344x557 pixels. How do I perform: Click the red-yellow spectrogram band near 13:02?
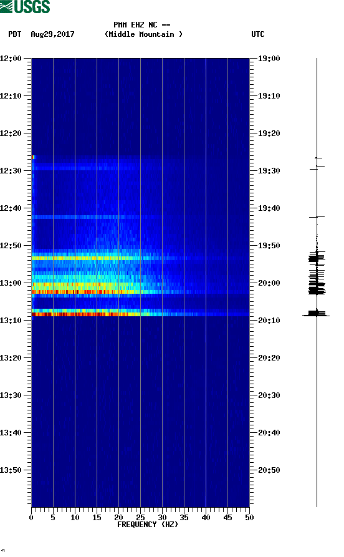pos(140,292)
